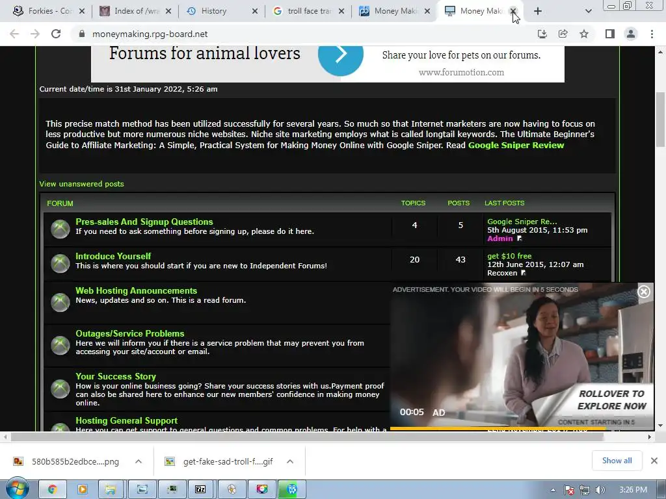Image resolution: width=666 pixels, height=499 pixels.
Task: Click the blue arrow on the forumotion ad
Action: click(x=341, y=55)
